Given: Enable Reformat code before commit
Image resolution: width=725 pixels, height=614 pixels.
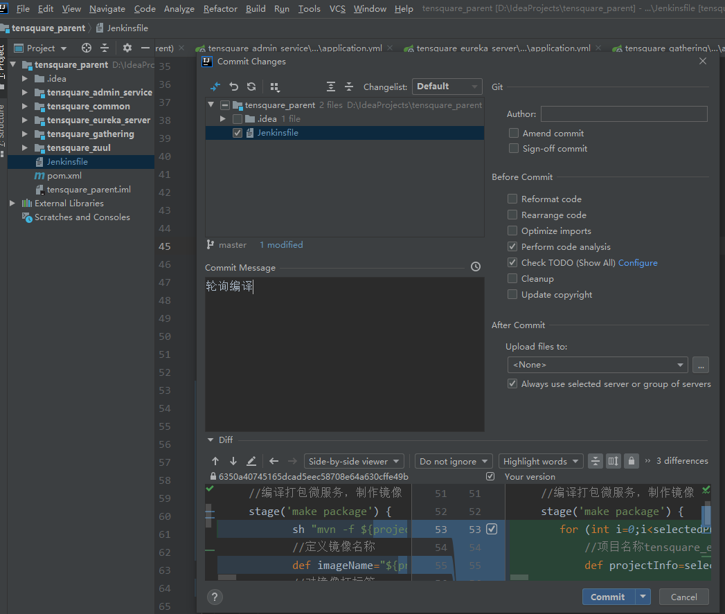Looking at the screenshot, I should click(512, 199).
